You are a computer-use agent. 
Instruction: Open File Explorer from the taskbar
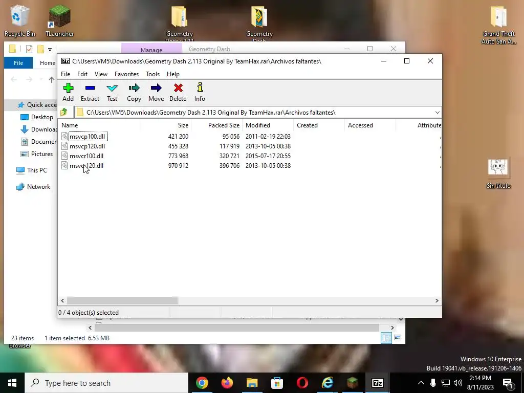point(252,383)
